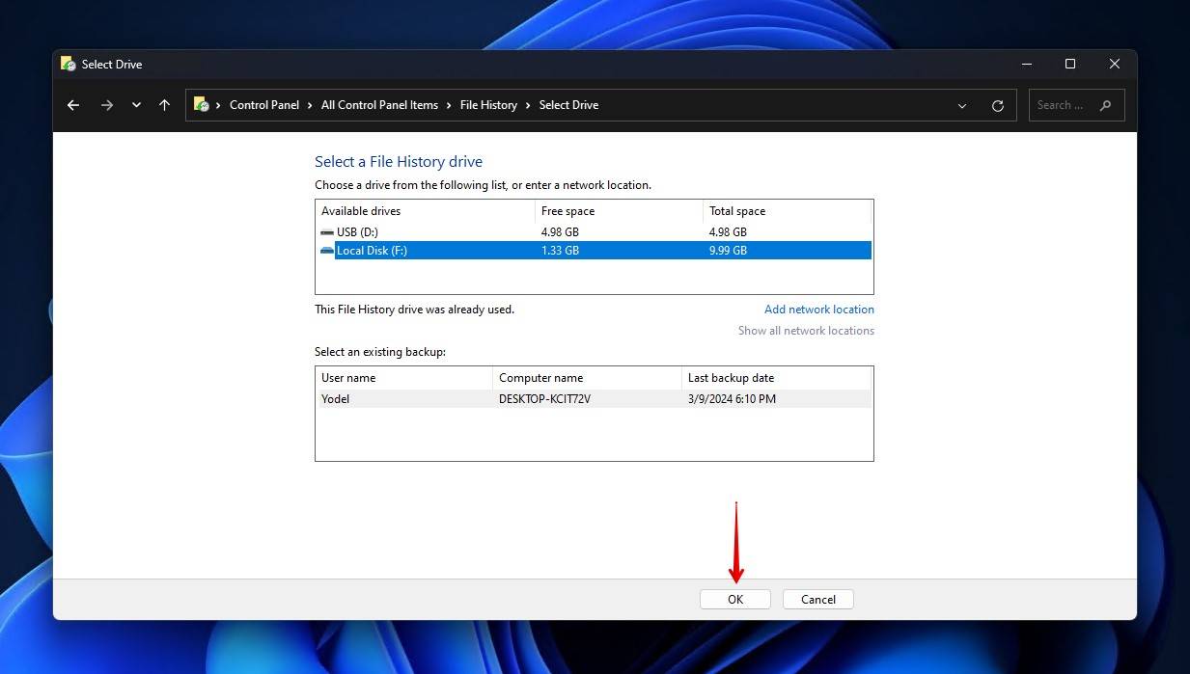Click the Local Disk (F:) drive icon

point(327,250)
